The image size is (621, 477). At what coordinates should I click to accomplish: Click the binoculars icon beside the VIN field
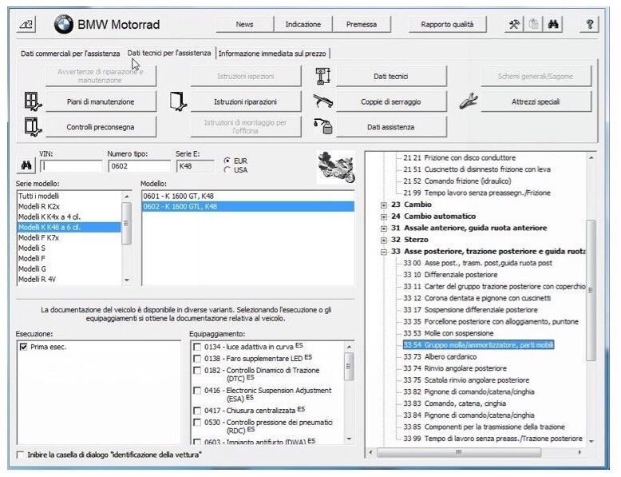tap(24, 166)
